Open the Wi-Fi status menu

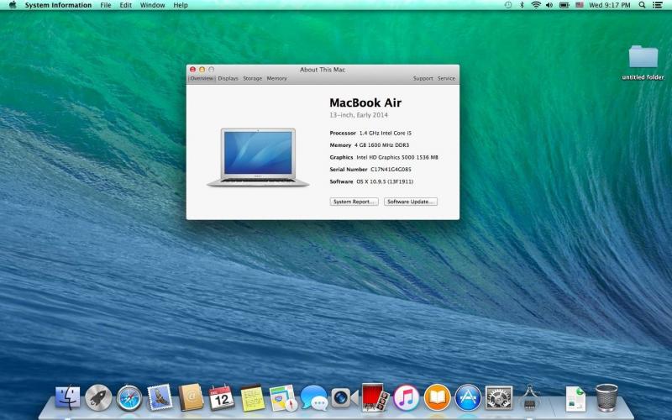coord(536,5)
